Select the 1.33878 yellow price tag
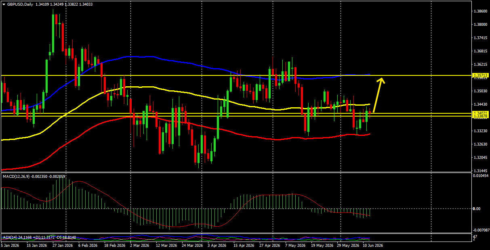This screenshot has height=250, width=490. (x=481, y=116)
